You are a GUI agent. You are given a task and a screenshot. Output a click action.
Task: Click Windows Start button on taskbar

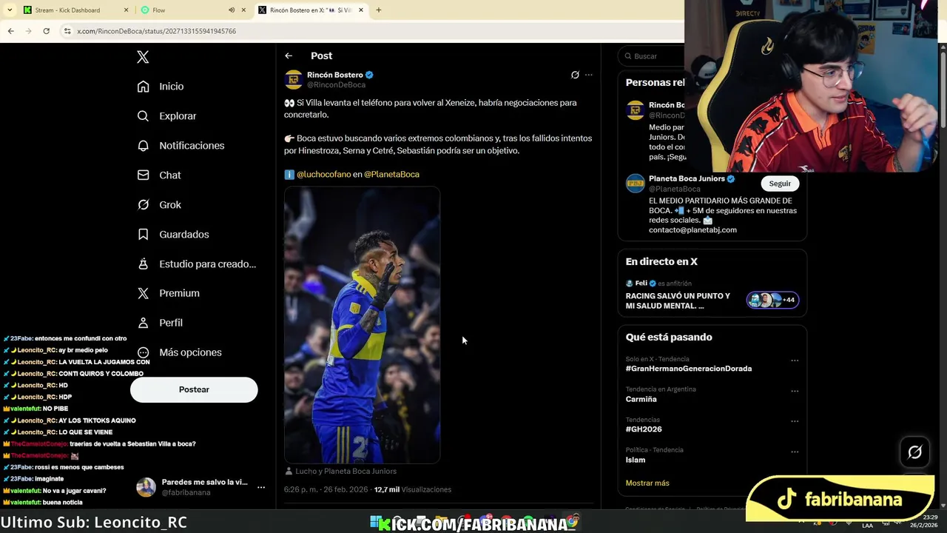point(377,522)
